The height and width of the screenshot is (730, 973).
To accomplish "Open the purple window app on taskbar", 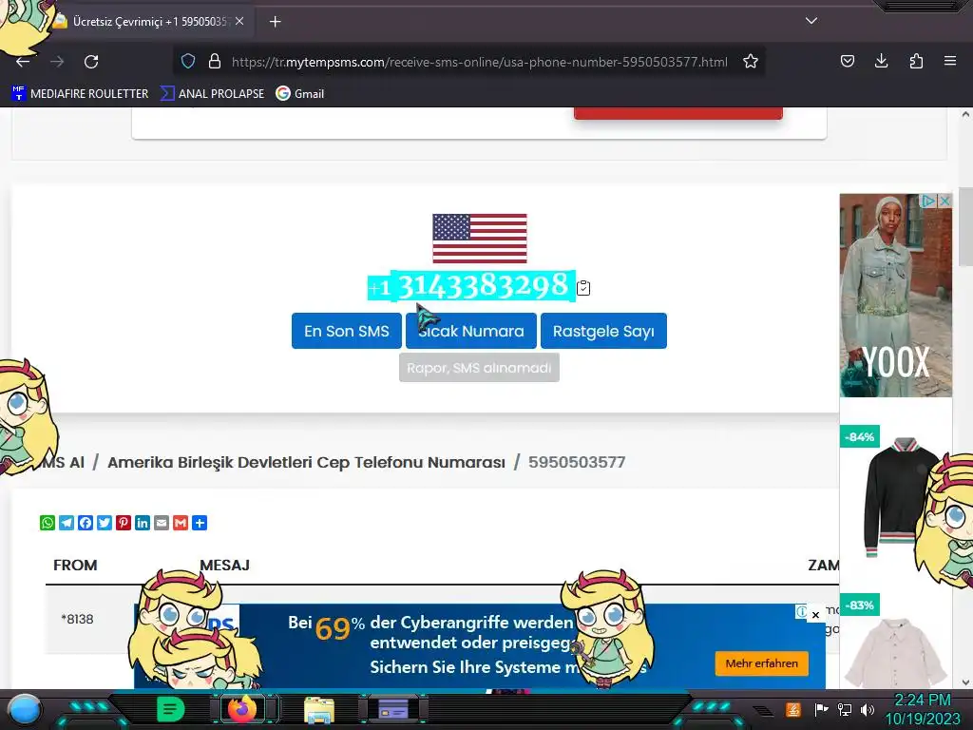I will [x=393, y=709].
